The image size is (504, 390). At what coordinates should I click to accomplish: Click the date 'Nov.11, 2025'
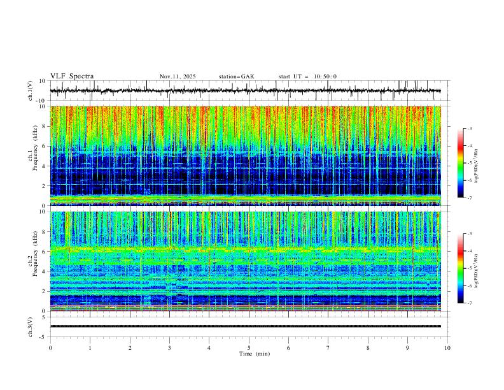click(178, 76)
